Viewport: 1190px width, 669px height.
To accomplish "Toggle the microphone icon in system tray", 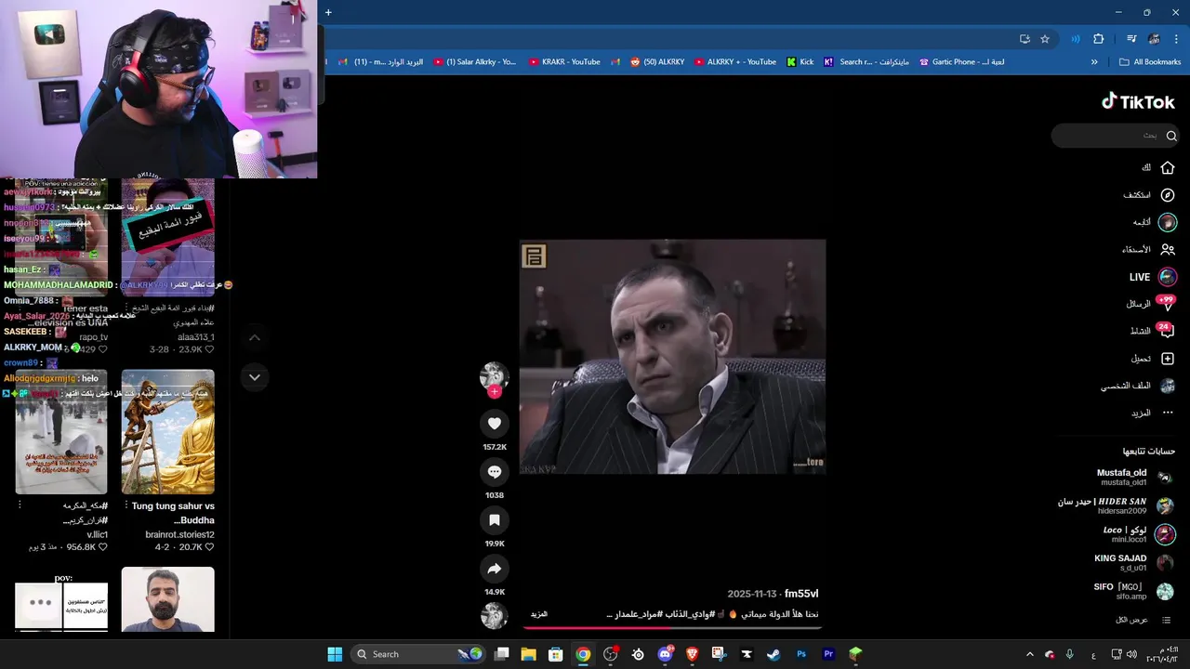I will pyautogui.click(x=1070, y=654).
